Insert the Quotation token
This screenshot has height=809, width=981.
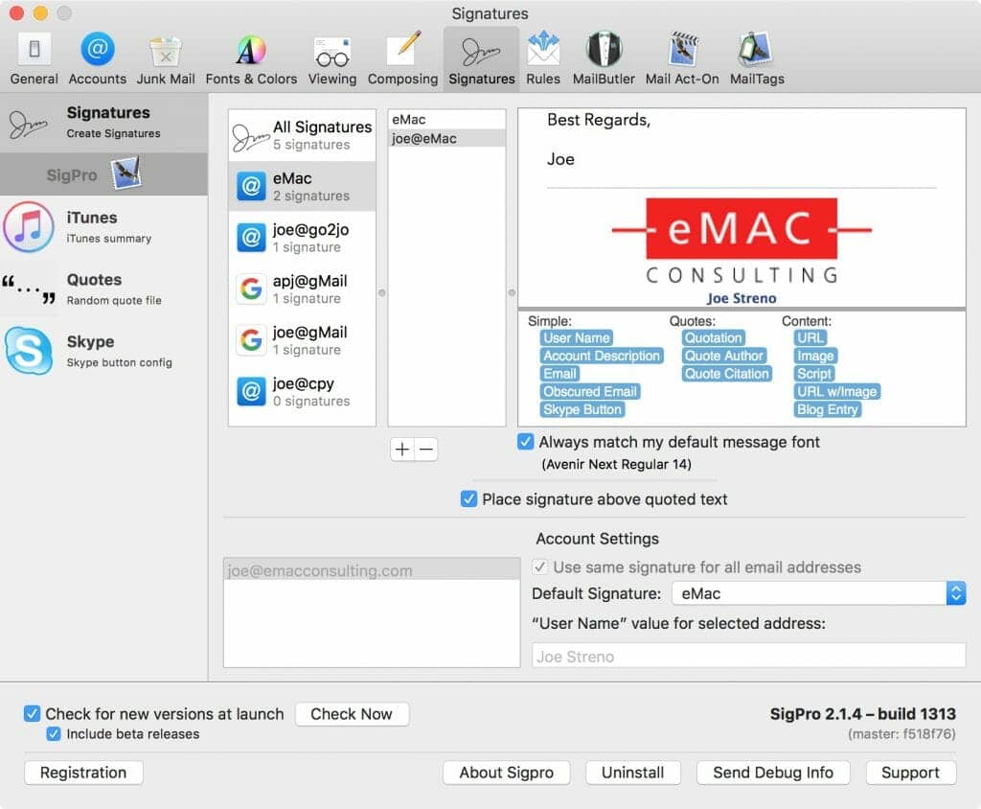(x=713, y=338)
